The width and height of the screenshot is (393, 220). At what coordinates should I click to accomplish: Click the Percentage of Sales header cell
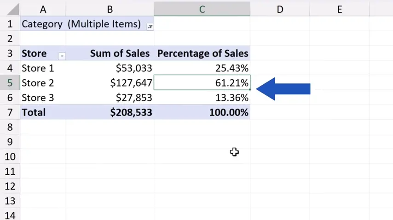click(202, 54)
